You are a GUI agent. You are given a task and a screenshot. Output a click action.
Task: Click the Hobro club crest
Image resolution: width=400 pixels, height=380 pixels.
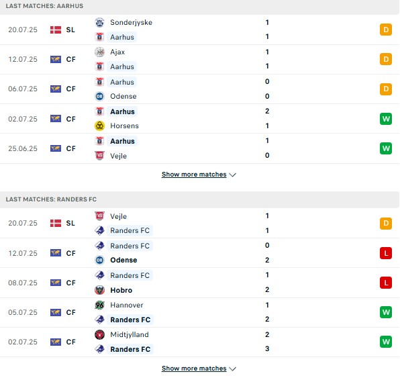point(99,290)
